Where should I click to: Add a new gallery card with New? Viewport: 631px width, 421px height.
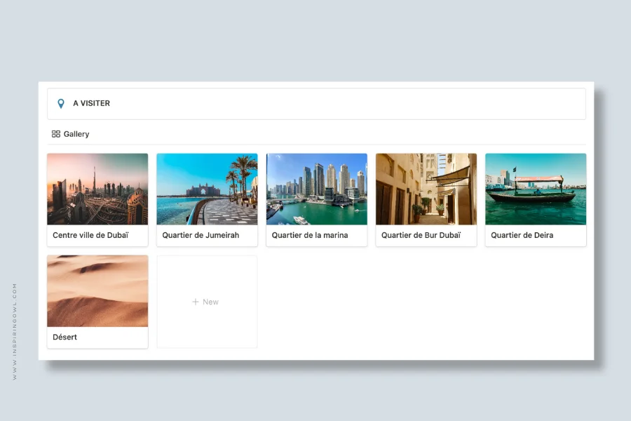pyautogui.click(x=207, y=302)
